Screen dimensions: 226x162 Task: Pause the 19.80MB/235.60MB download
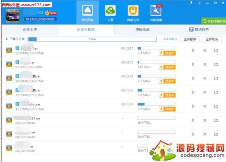[x=193, y=50]
